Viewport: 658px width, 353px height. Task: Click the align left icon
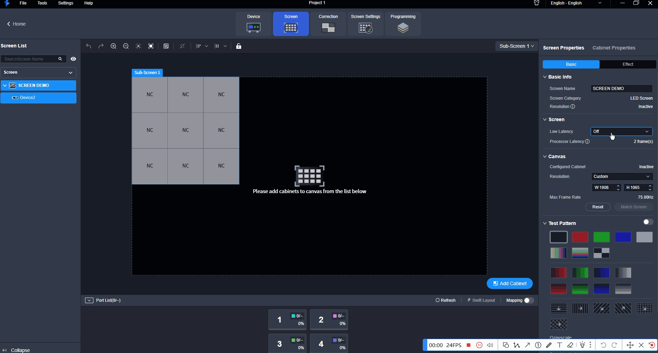[x=199, y=46]
